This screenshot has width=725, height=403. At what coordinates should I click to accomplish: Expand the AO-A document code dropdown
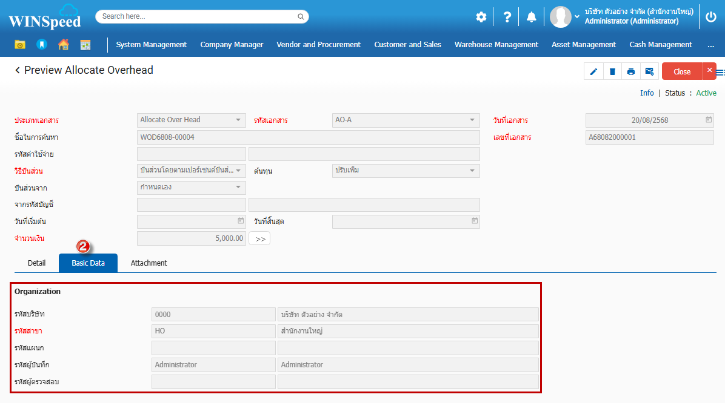tap(472, 120)
